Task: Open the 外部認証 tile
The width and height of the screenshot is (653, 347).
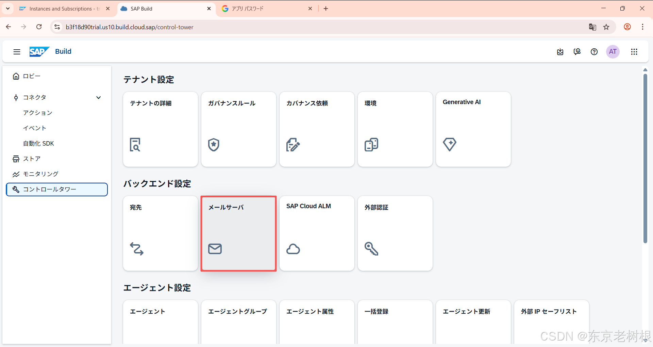Action: tap(395, 233)
